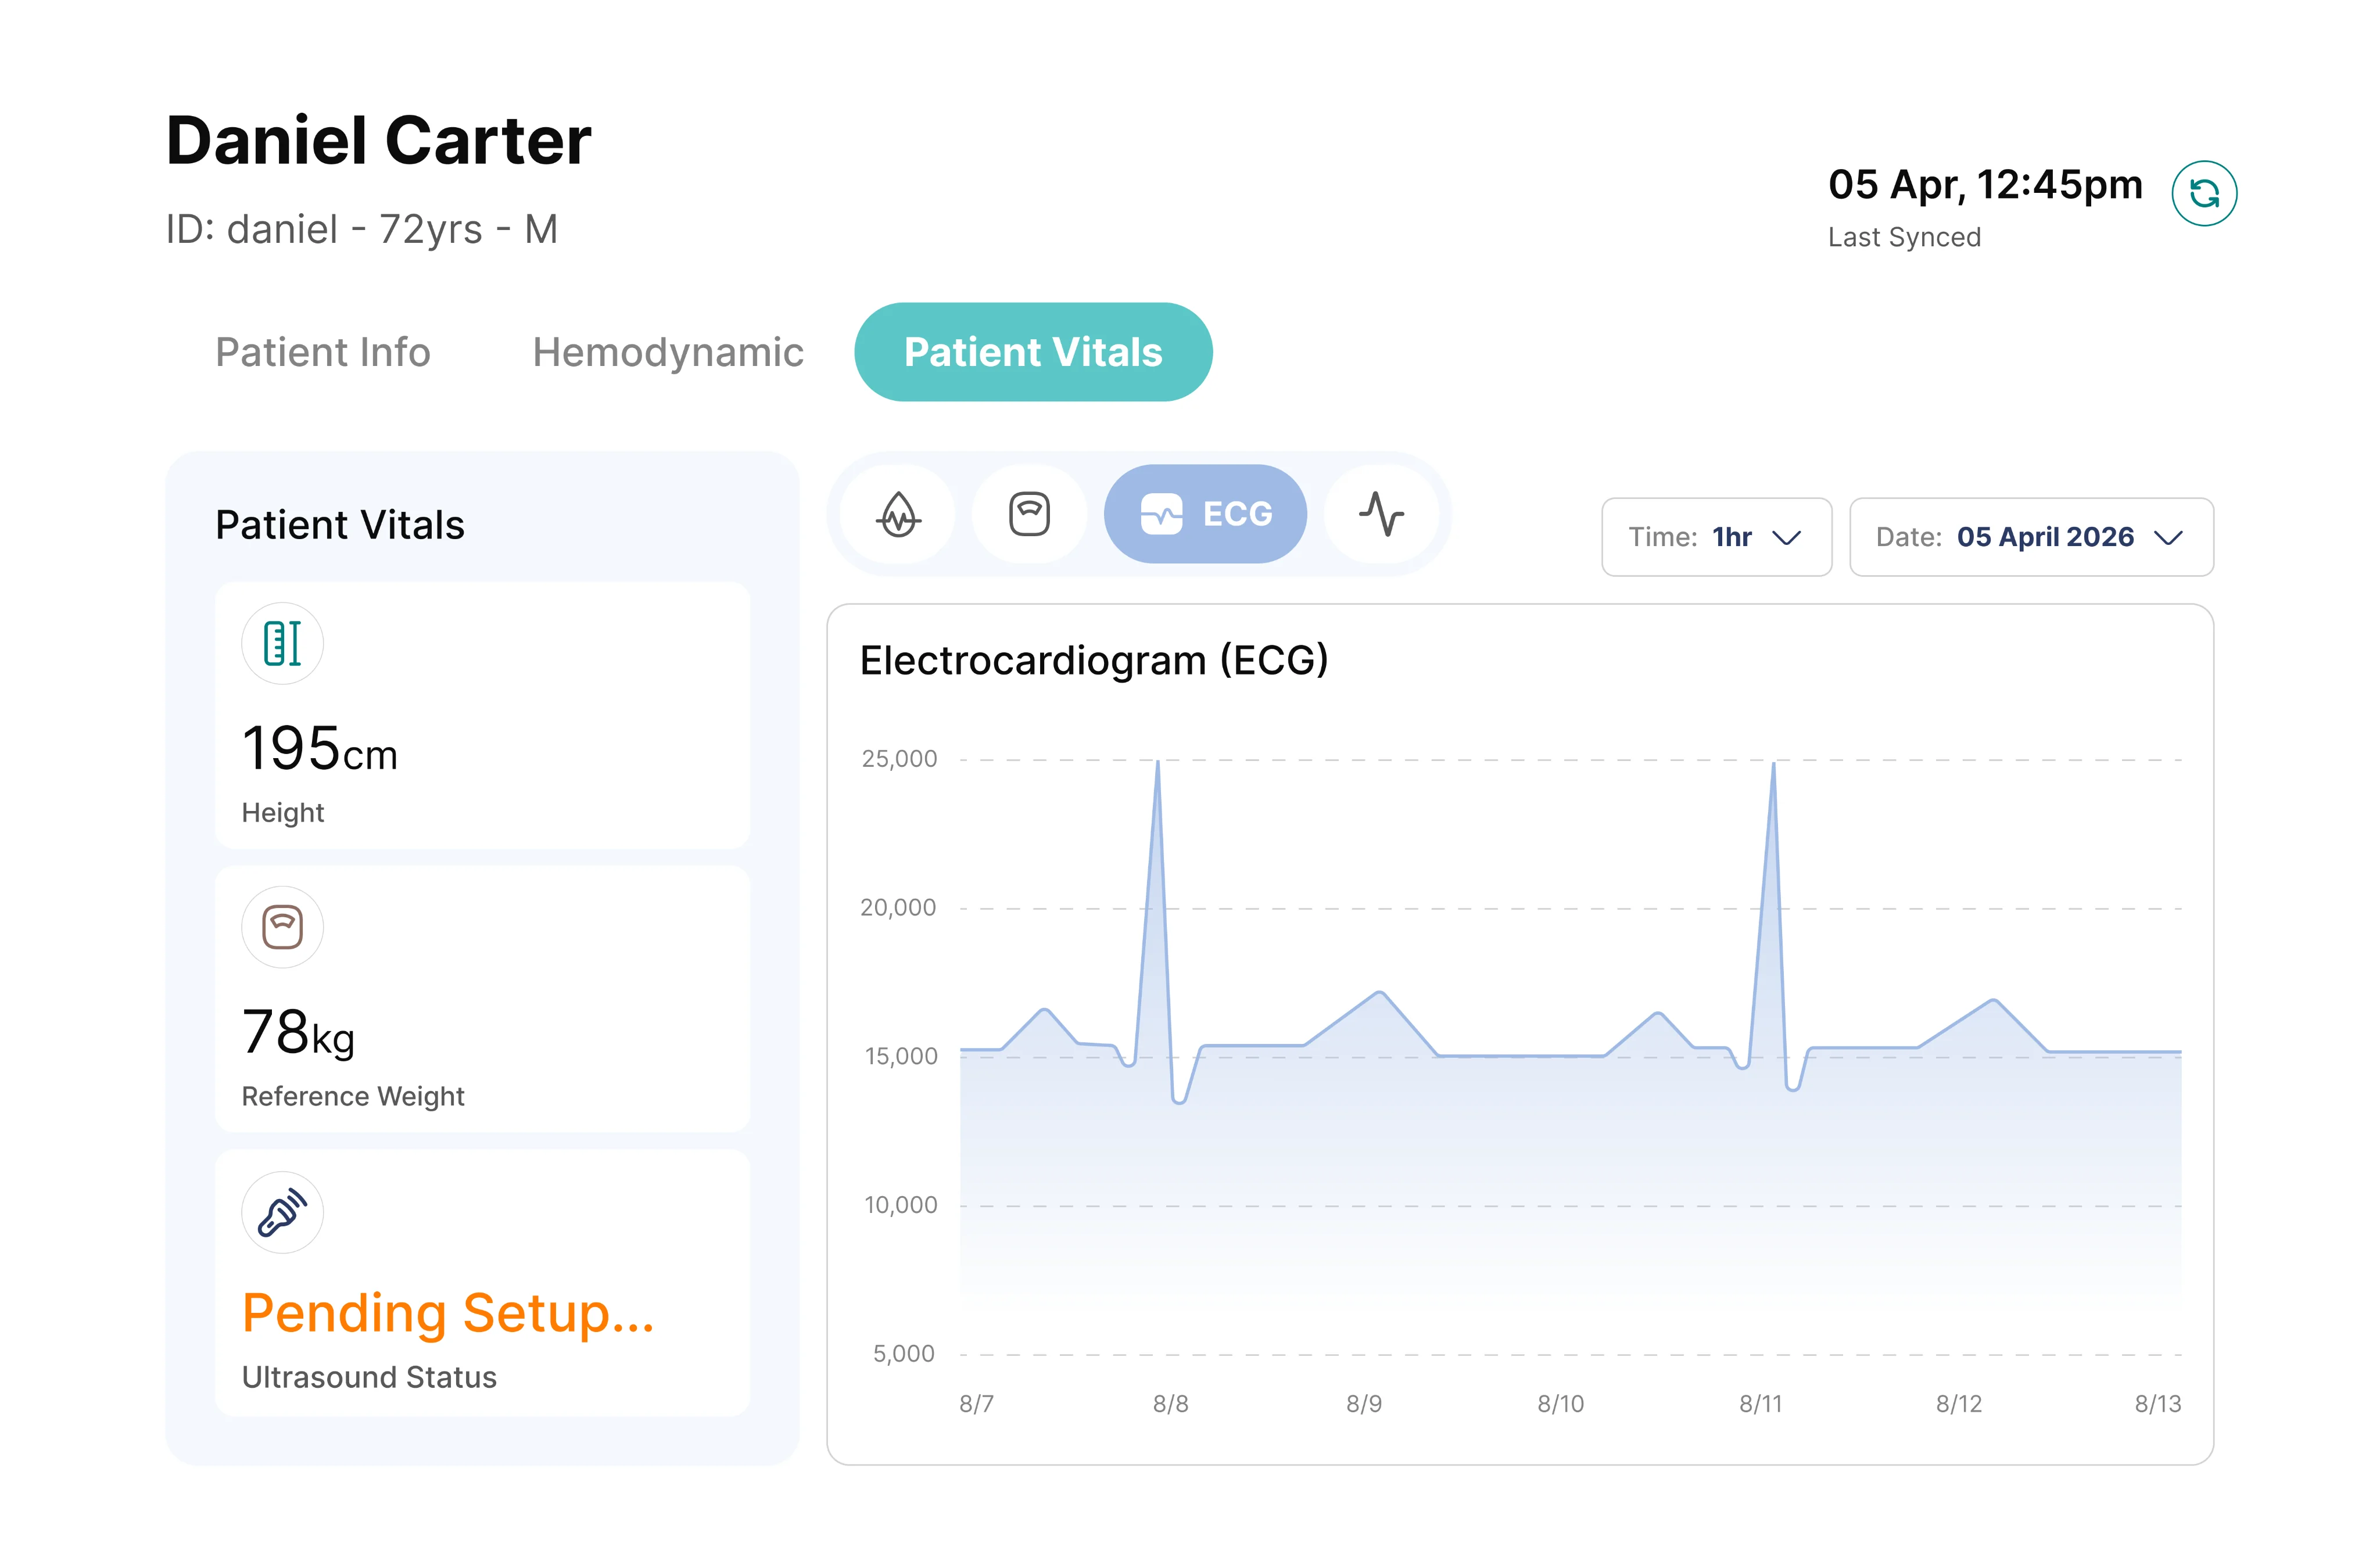The image size is (2380, 1565).
Task: Click the 8/7 x-axis date label
Action: 977,1404
